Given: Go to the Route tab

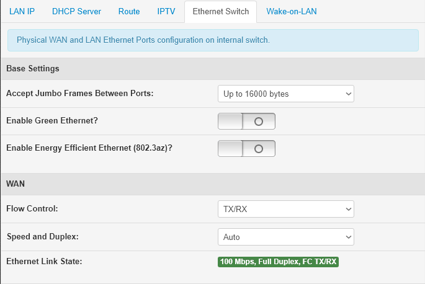Looking at the screenshot, I should (129, 12).
